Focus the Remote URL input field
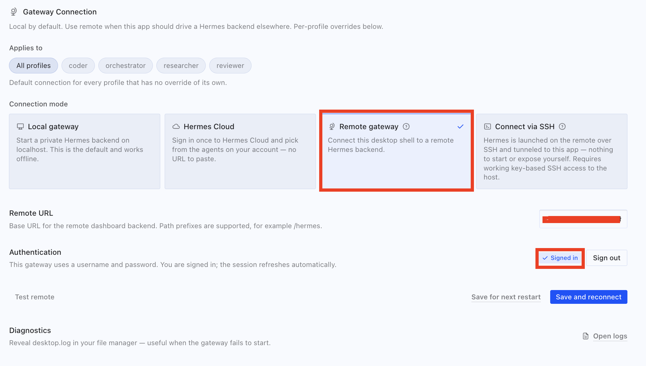 tap(583, 219)
